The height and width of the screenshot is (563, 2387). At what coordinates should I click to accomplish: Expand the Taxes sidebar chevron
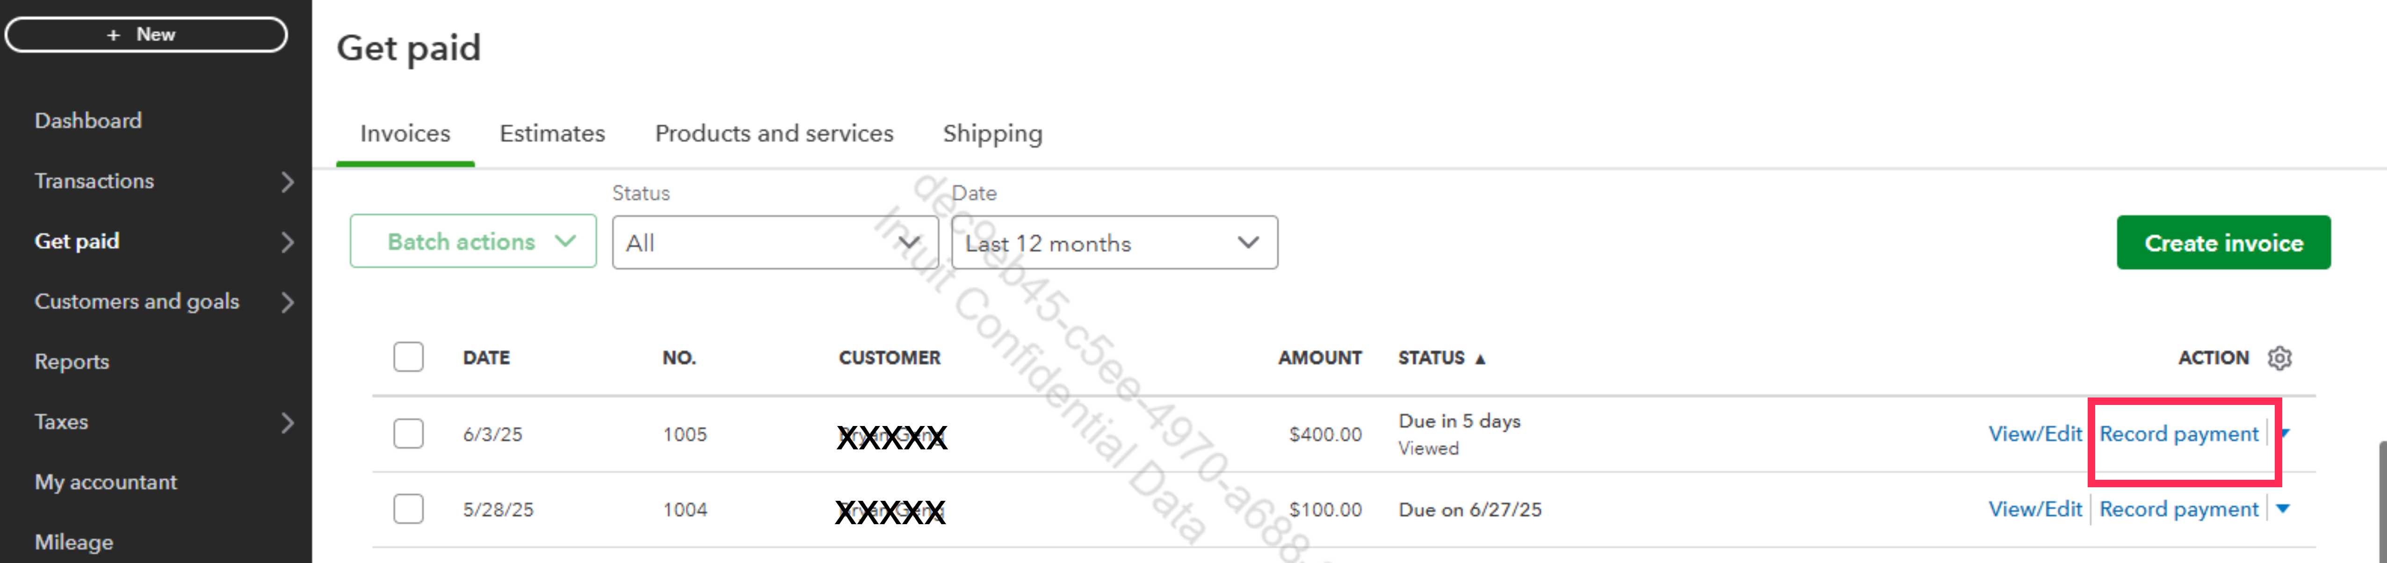pyautogui.click(x=287, y=422)
